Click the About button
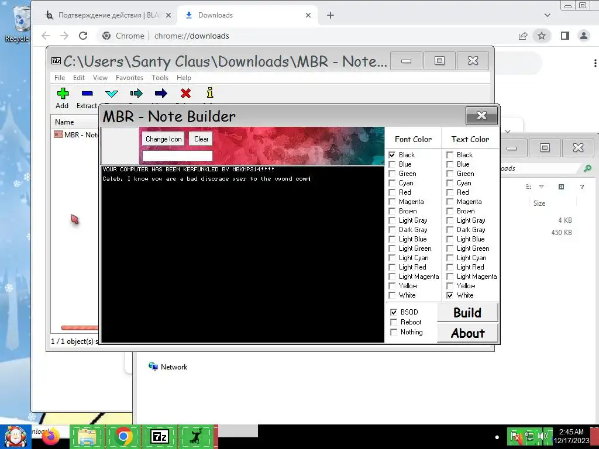Screen dimensions: 599x449 (467, 333)
